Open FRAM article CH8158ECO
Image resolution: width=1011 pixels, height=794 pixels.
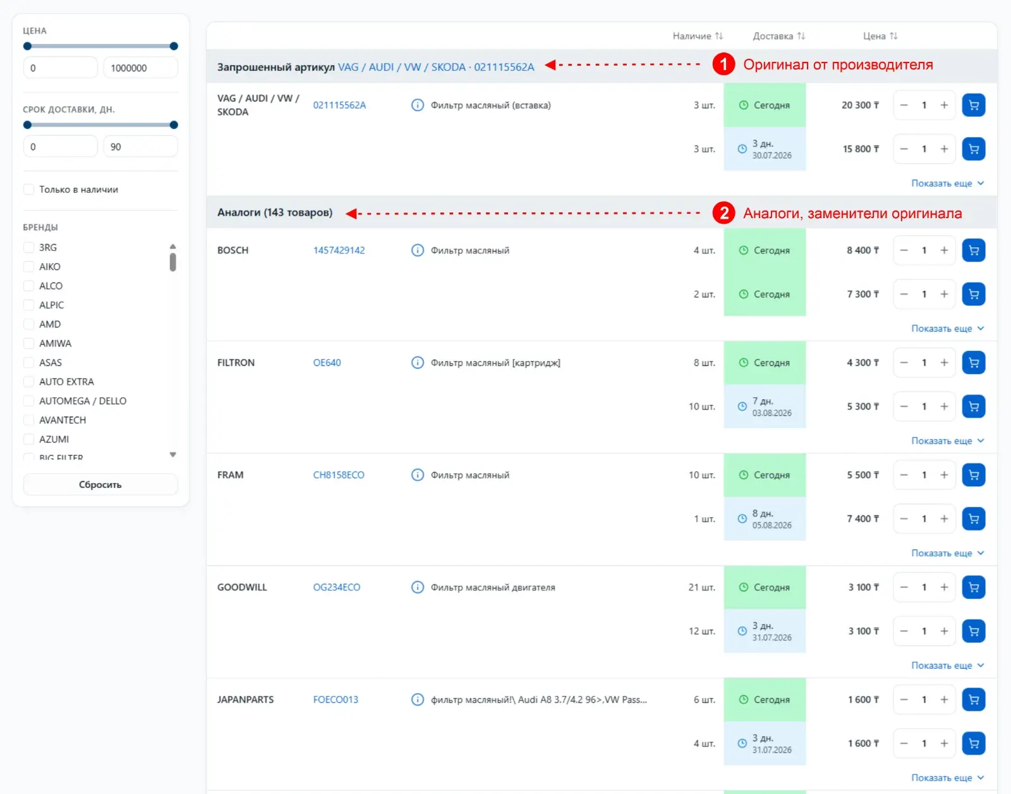[339, 475]
